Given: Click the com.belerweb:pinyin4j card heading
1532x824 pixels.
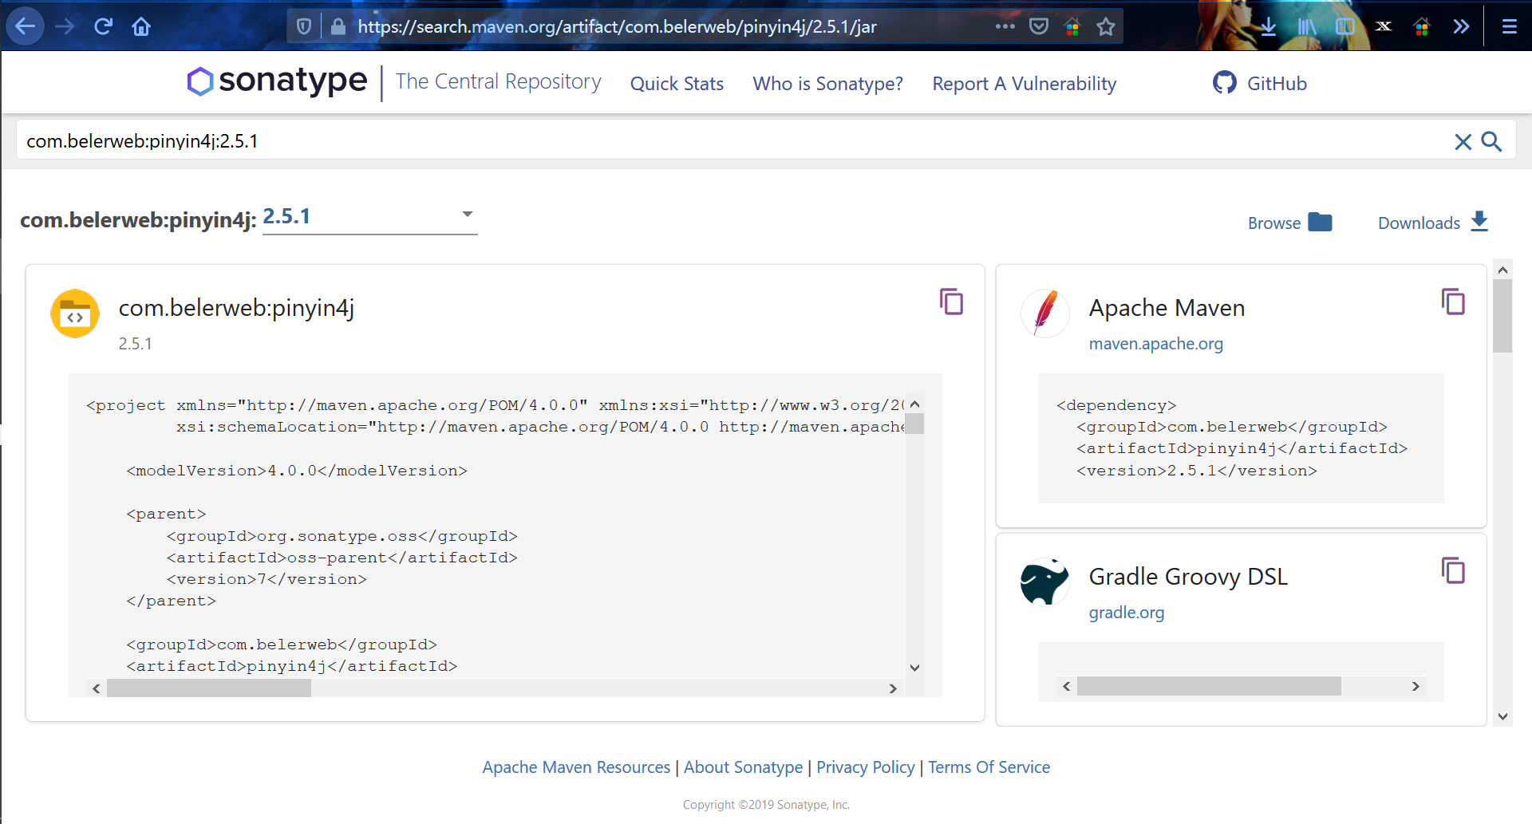Looking at the screenshot, I should pyautogui.click(x=236, y=308).
